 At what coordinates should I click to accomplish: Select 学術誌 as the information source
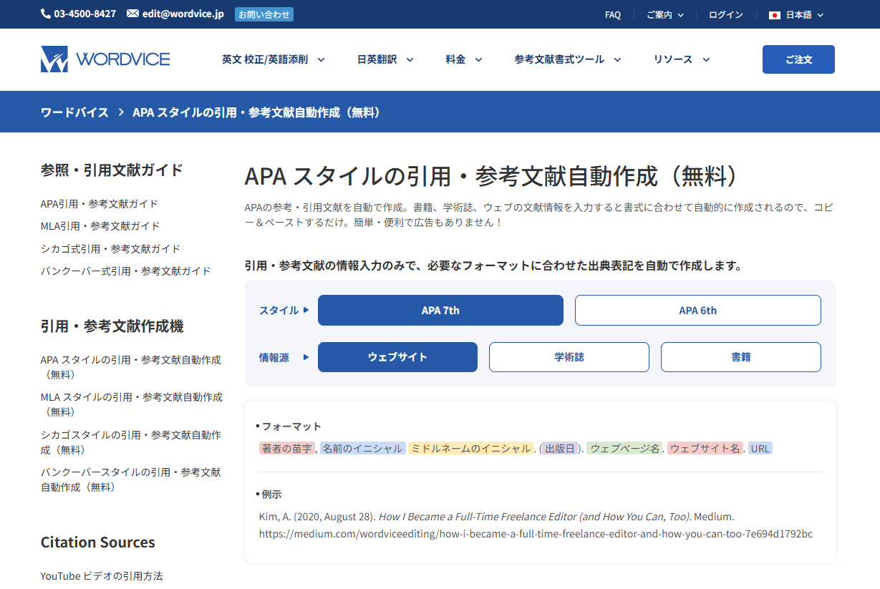pos(569,356)
